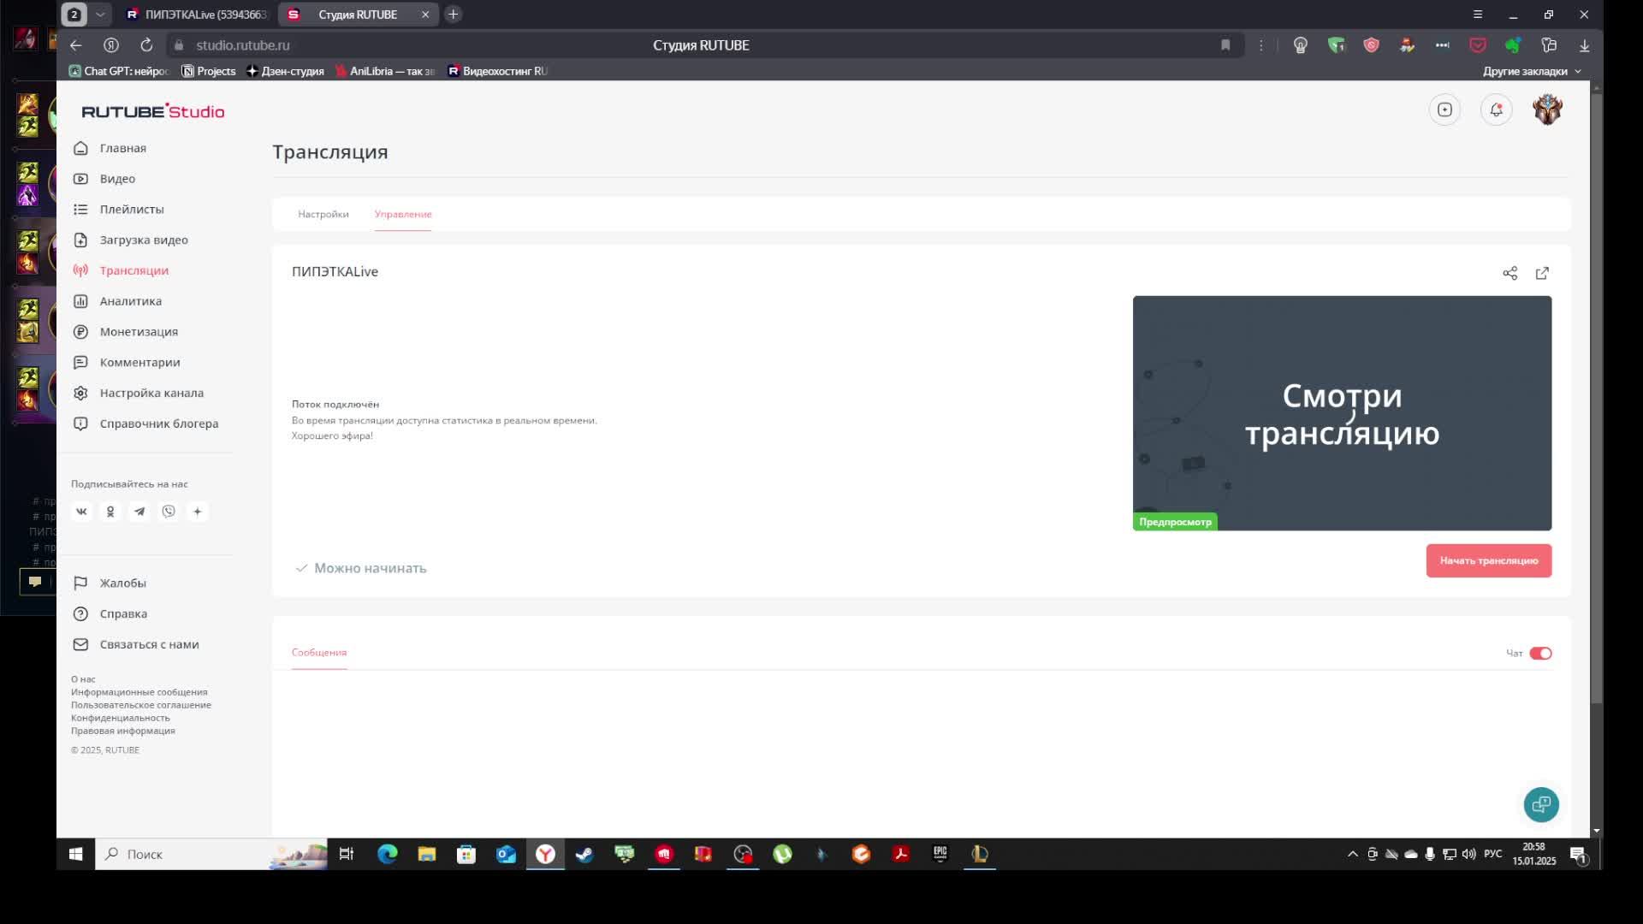Image resolution: width=1643 pixels, height=924 pixels.
Task: Switch to the Управление tab
Action: pos(403,214)
